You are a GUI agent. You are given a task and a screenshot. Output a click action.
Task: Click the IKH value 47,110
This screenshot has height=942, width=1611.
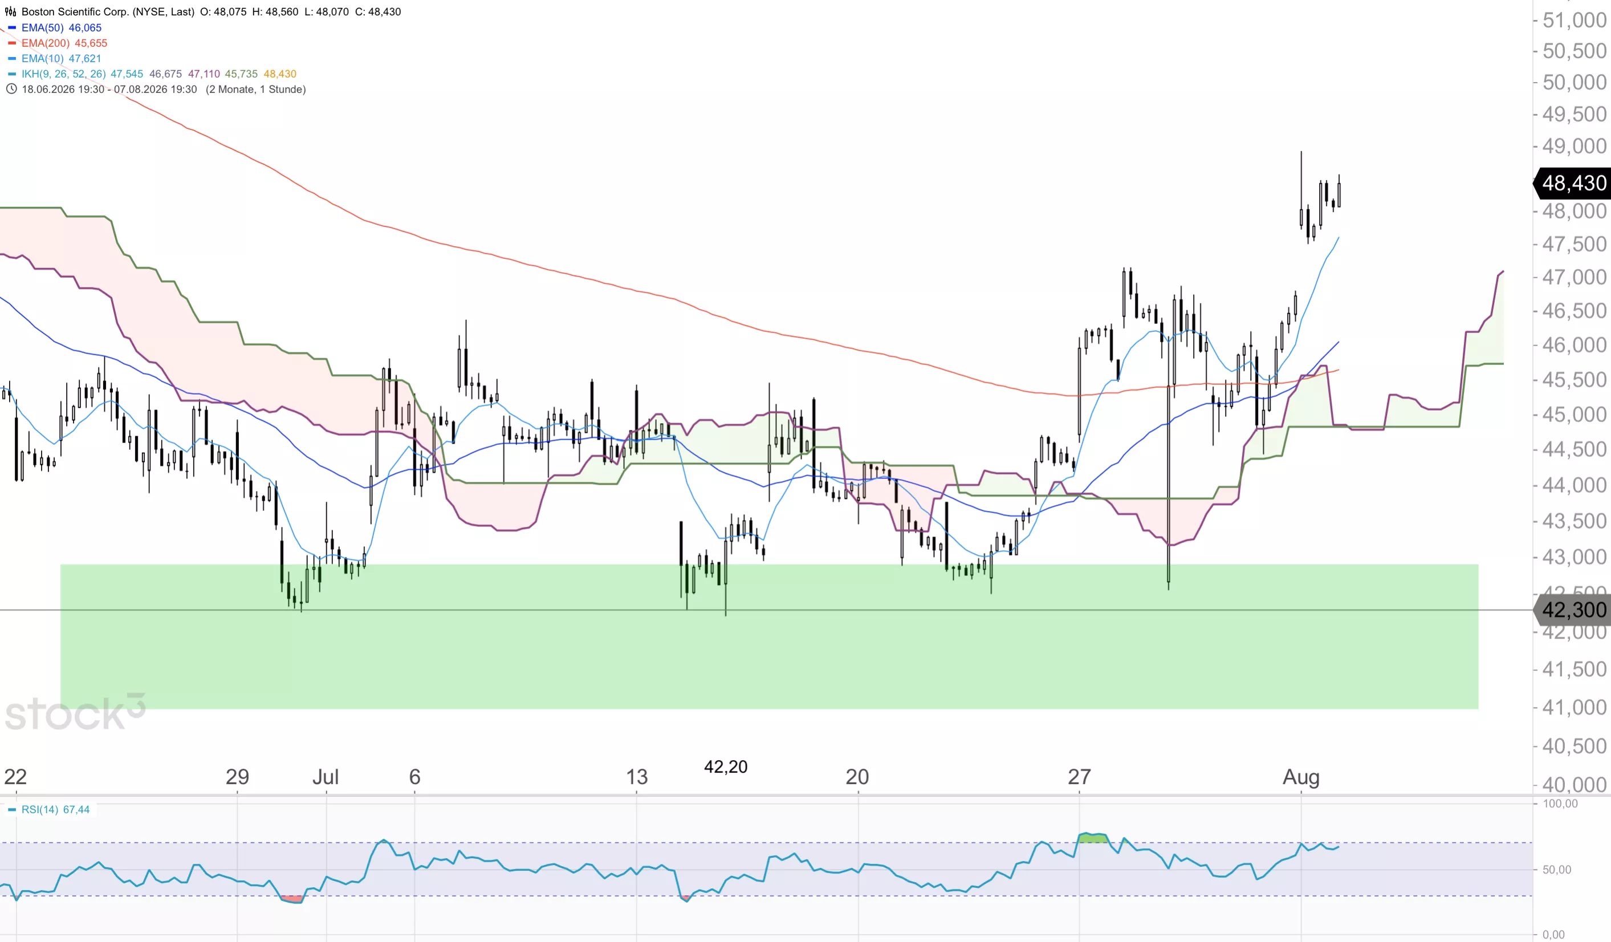point(204,74)
